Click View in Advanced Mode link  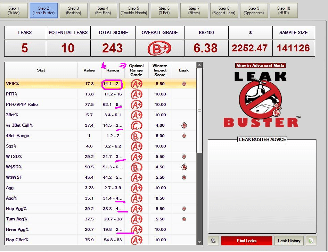click(x=260, y=65)
